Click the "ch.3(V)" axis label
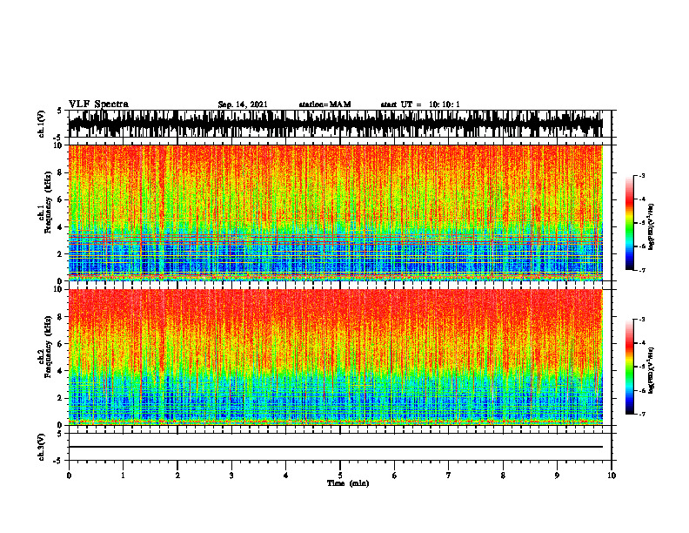The height and width of the screenshot is (533, 689). coord(42,447)
